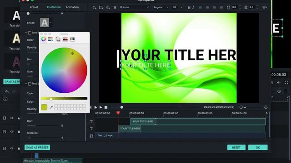Screen dimensions: 291x163
Task: Hide the bottom main-window track
Action: pos(12,149)
